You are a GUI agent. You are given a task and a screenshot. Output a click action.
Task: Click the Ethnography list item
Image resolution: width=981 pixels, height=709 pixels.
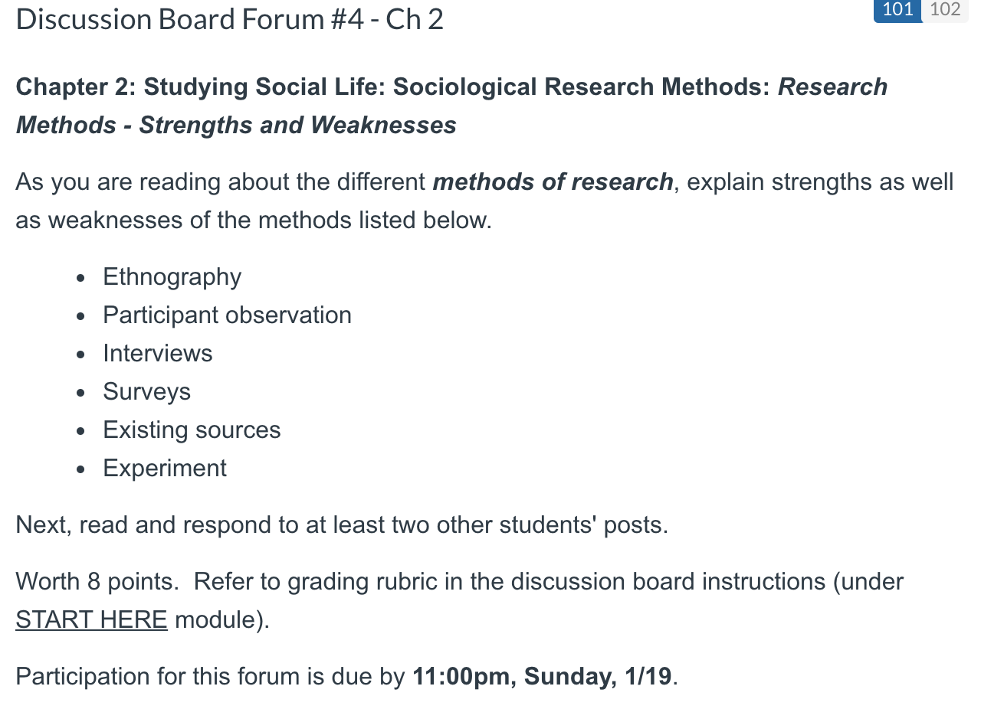[172, 276]
